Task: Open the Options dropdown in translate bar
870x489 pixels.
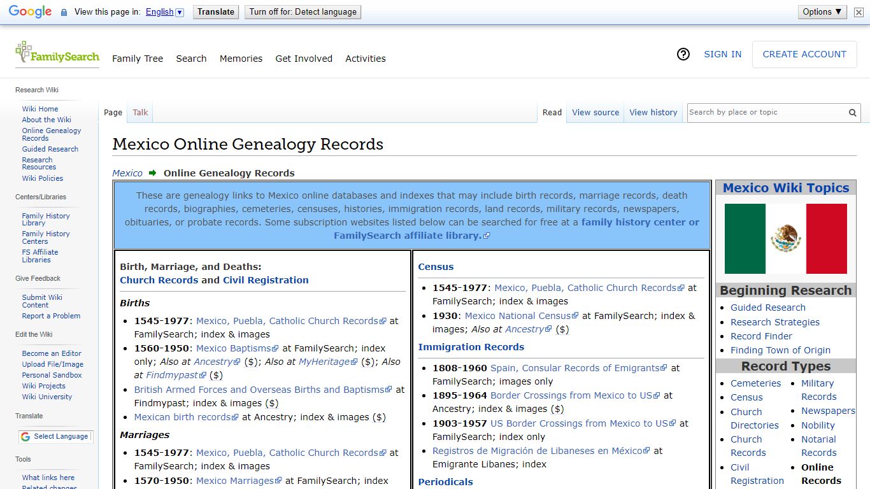Action: pos(822,11)
